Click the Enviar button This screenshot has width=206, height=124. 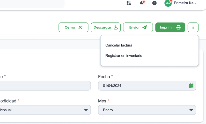tap(138, 27)
